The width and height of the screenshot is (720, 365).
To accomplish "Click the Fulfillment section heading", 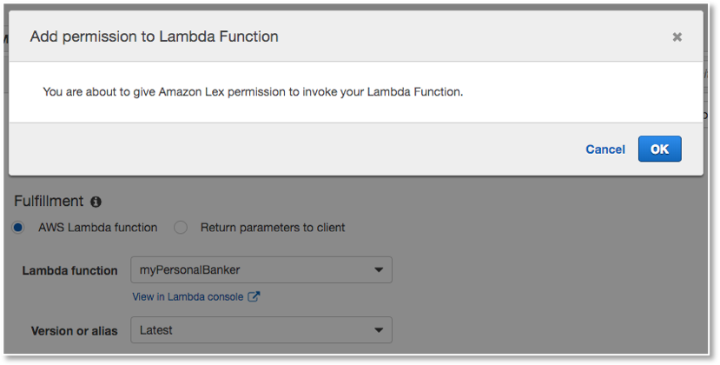I will [x=49, y=202].
